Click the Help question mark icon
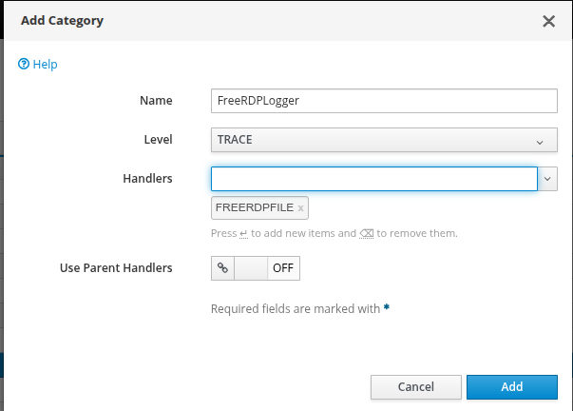 point(24,65)
